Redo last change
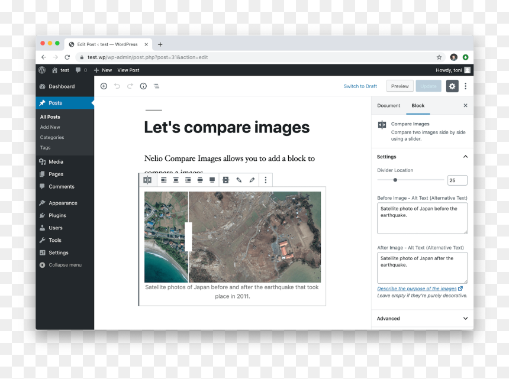 (x=130, y=86)
